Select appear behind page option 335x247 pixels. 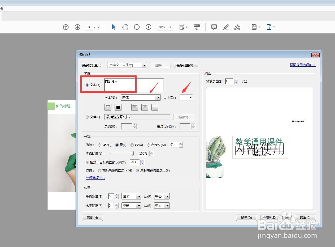(x=99, y=171)
